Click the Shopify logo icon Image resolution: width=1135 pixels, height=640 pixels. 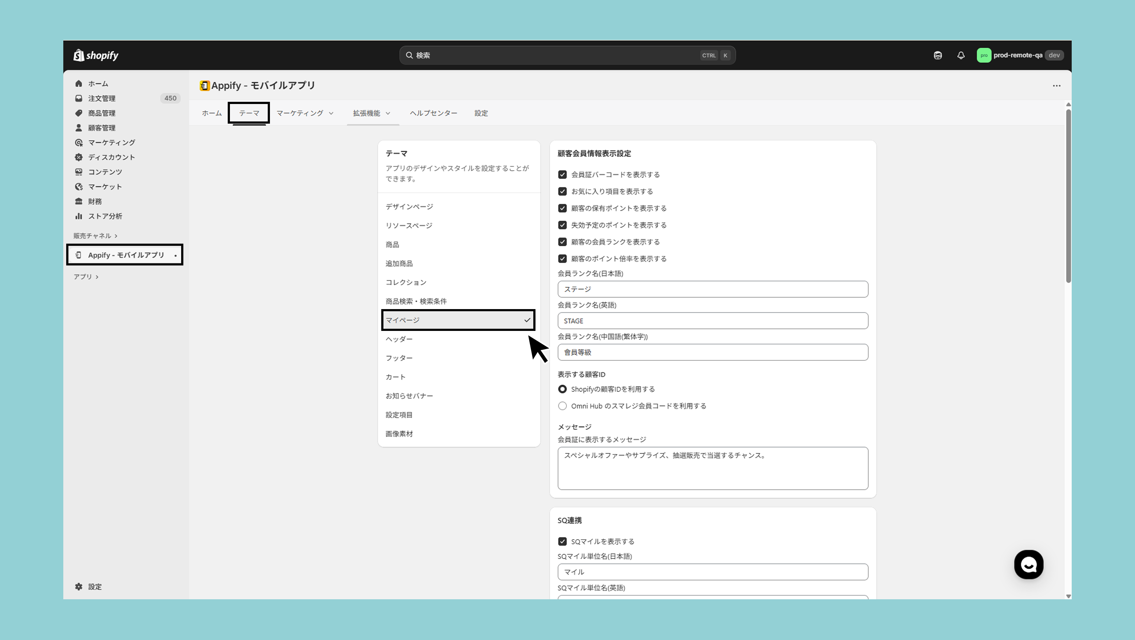tap(79, 55)
